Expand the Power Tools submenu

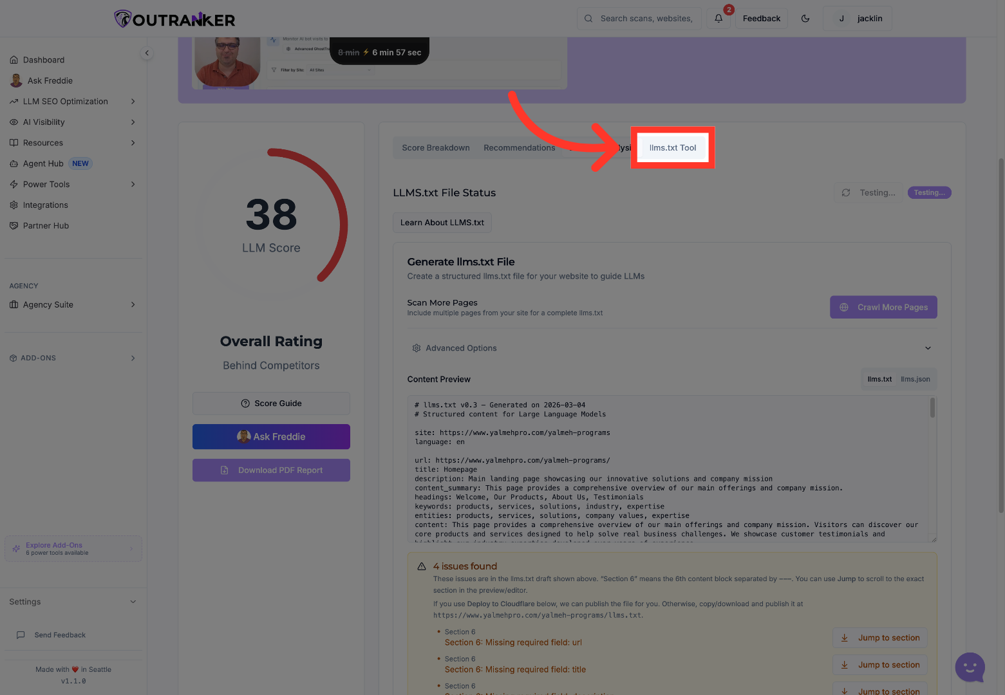[133, 184]
